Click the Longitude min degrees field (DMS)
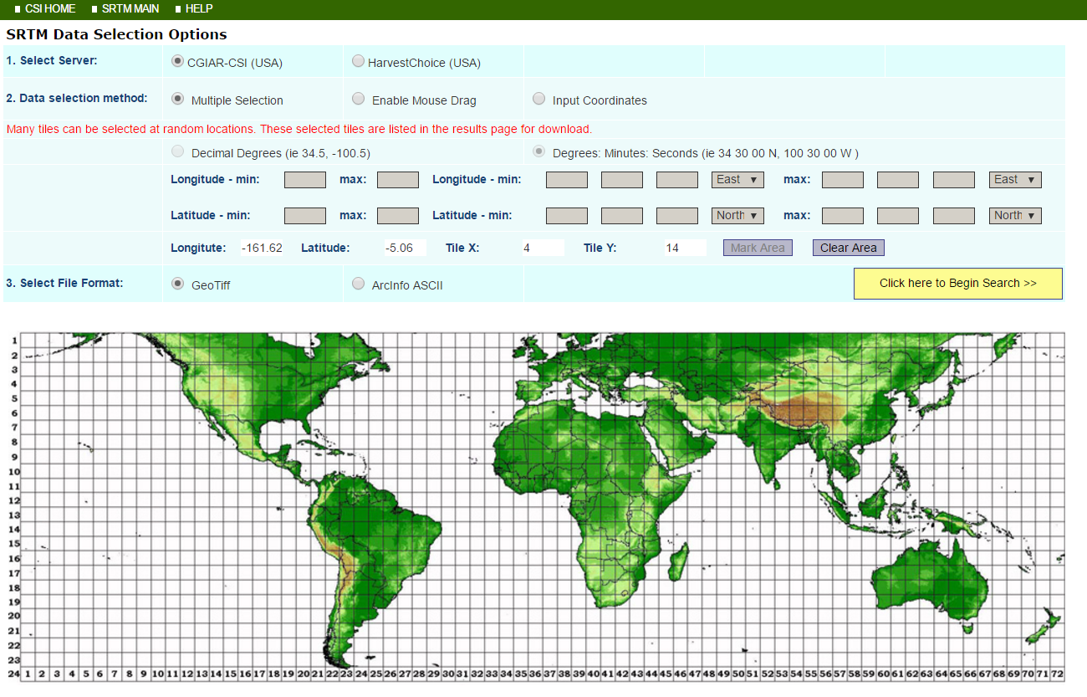 point(567,180)
